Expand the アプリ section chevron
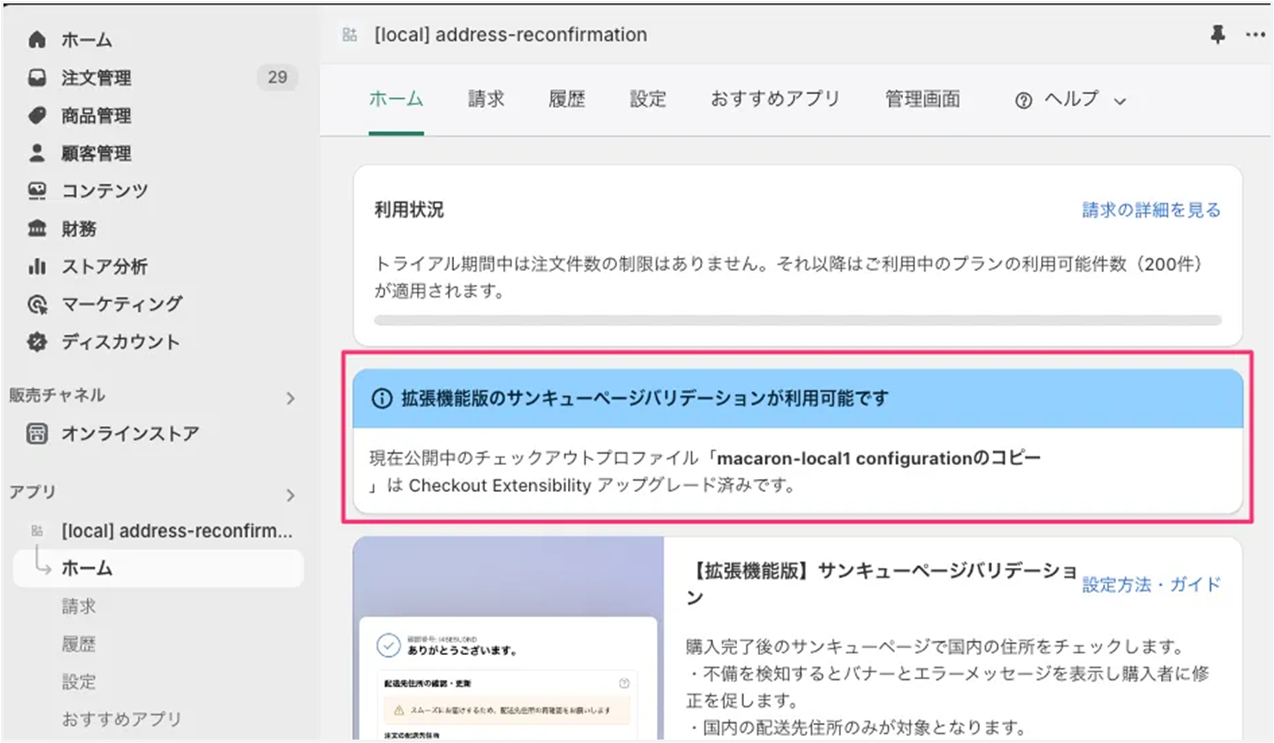The width and height of the screenshot is (1274, 743). 290,494
